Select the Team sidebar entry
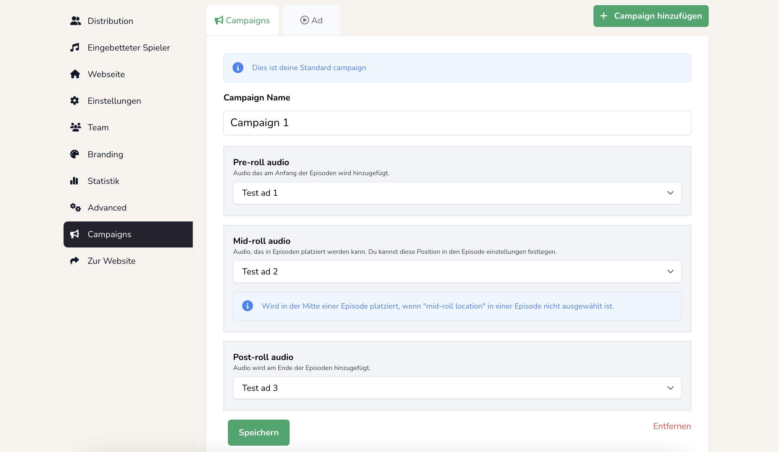 (128, 127)
